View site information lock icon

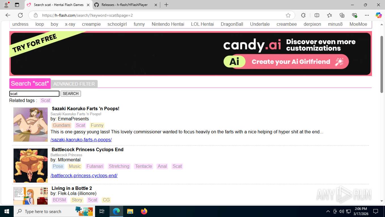35,15
